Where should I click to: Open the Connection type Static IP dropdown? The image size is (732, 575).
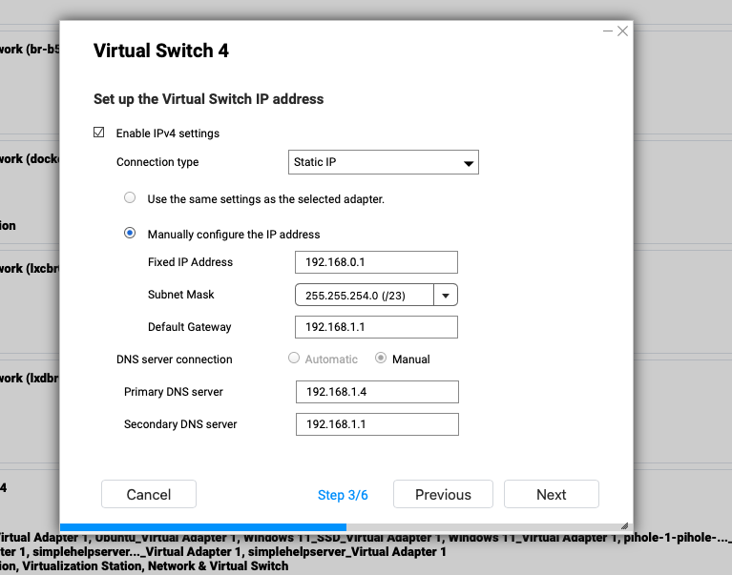[x=383, y=162]
